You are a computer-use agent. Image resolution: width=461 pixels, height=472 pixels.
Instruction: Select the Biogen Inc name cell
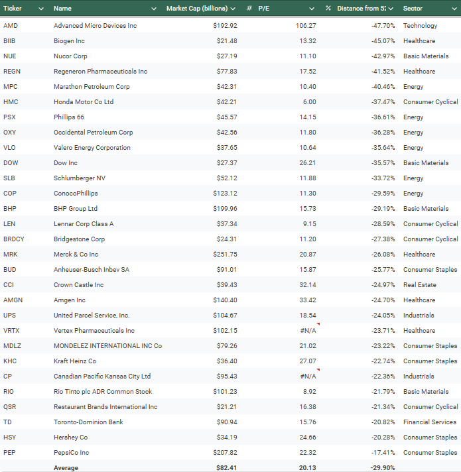tap(69, 41)
